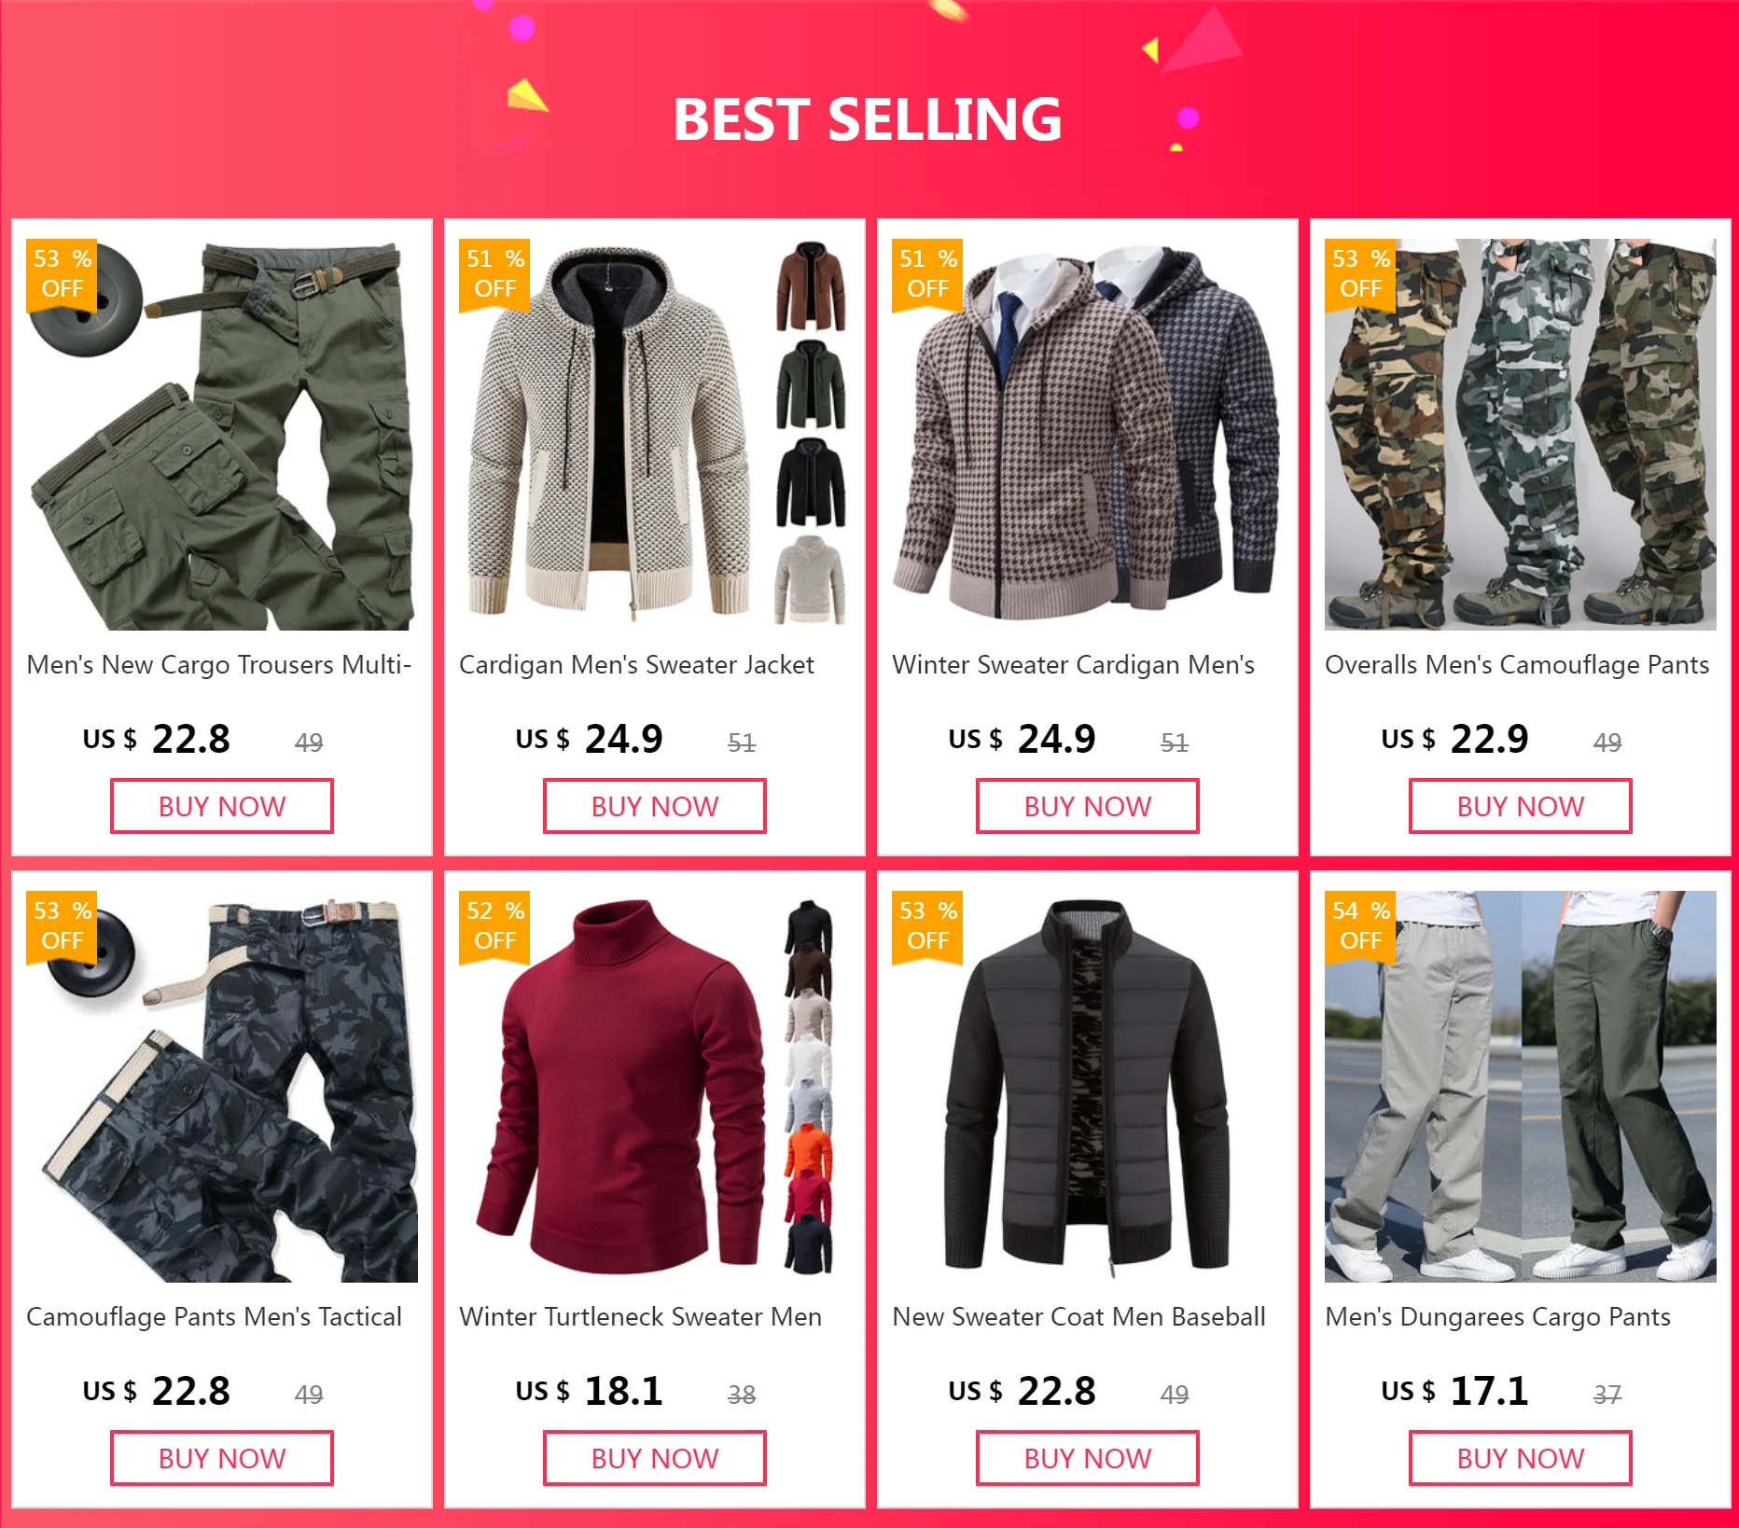Open the black baseball sweater coat image
Image resolution: width=1739 pixels, height=1528 pixels.
click(1088, 1087)
